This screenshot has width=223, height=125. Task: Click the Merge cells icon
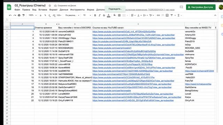[124, 15]
